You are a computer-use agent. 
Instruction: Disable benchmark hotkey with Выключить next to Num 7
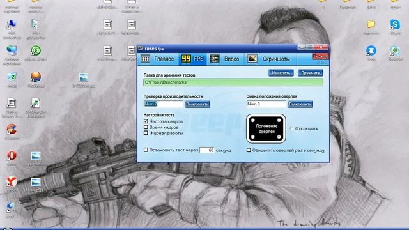(197, 104)
